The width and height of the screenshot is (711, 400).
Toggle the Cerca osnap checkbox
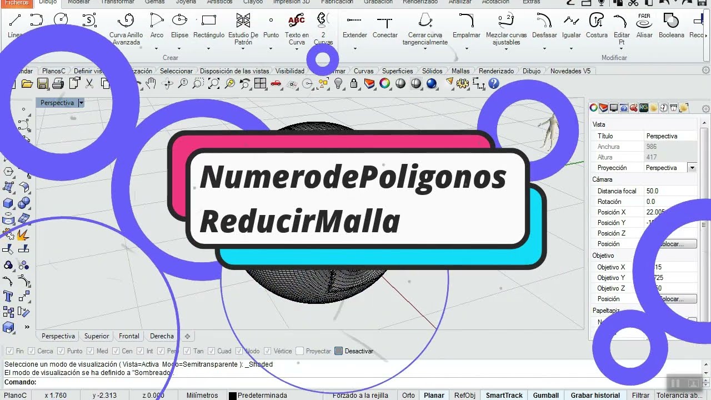[32, 351]
